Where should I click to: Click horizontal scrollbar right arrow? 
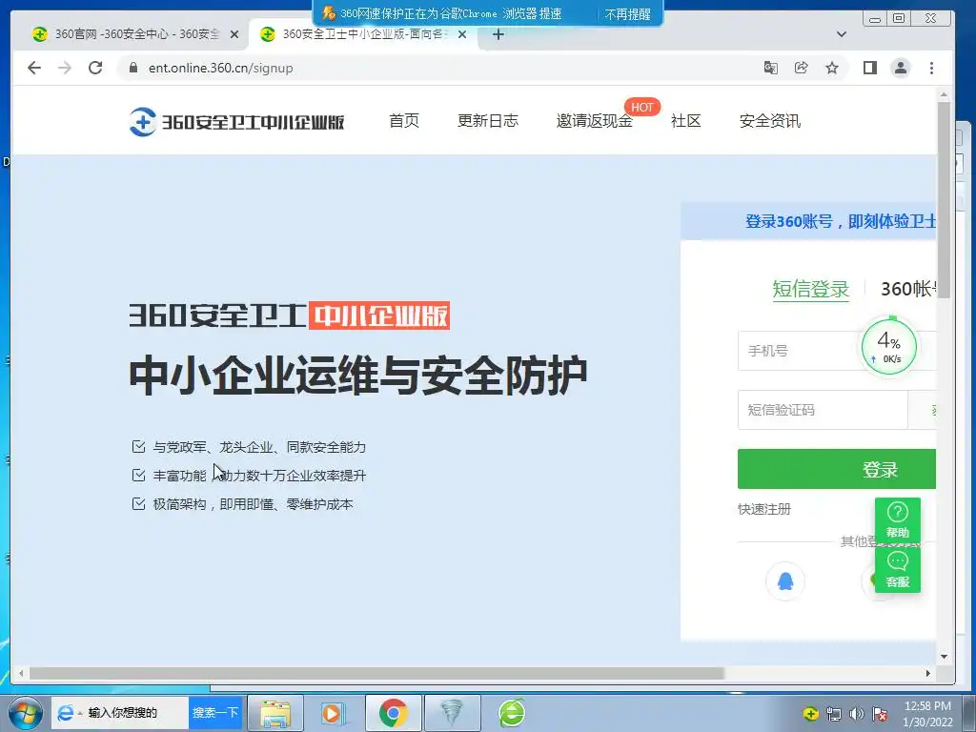tap(927, 674)
